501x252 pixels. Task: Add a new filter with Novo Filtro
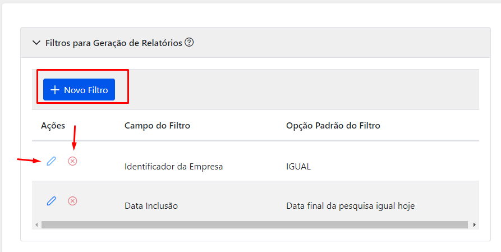79,90
